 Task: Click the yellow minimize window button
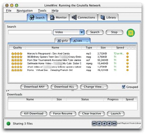(x=12, y=5)
